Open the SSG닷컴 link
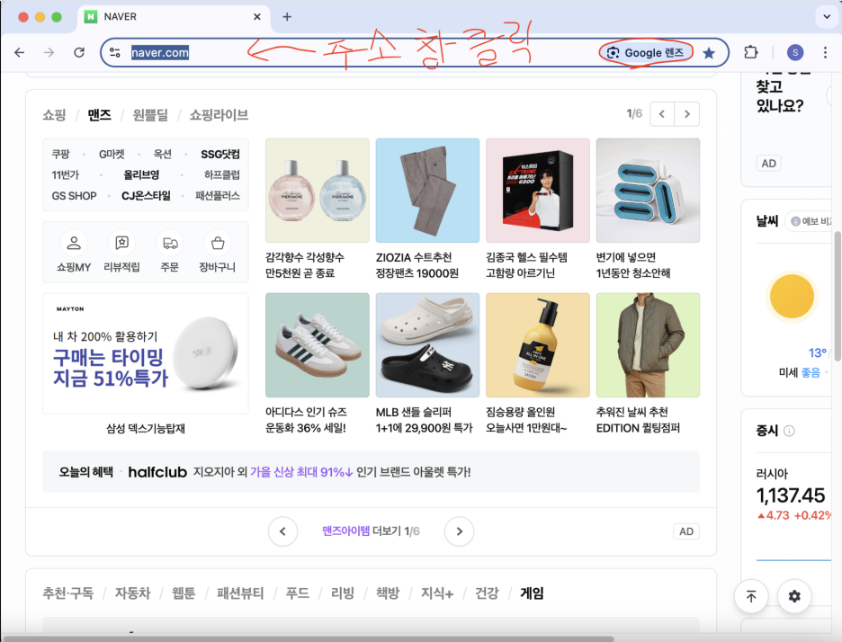Viewport: 842px width, 642px height. pyautogui.click(x=220, y=154)
